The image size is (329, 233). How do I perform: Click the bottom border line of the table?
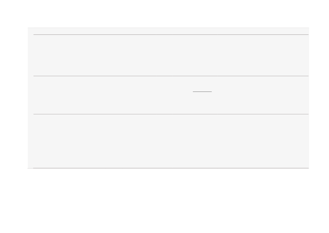click(171, 168)
